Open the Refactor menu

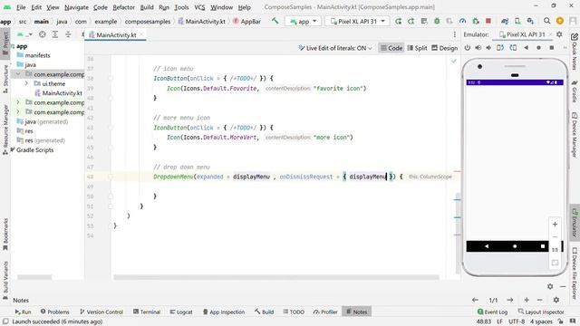[123, 7]
